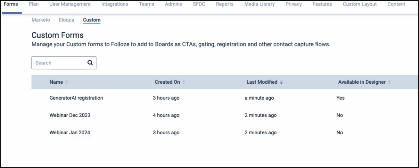Select the Custom forms tab

tap(92, 20)
